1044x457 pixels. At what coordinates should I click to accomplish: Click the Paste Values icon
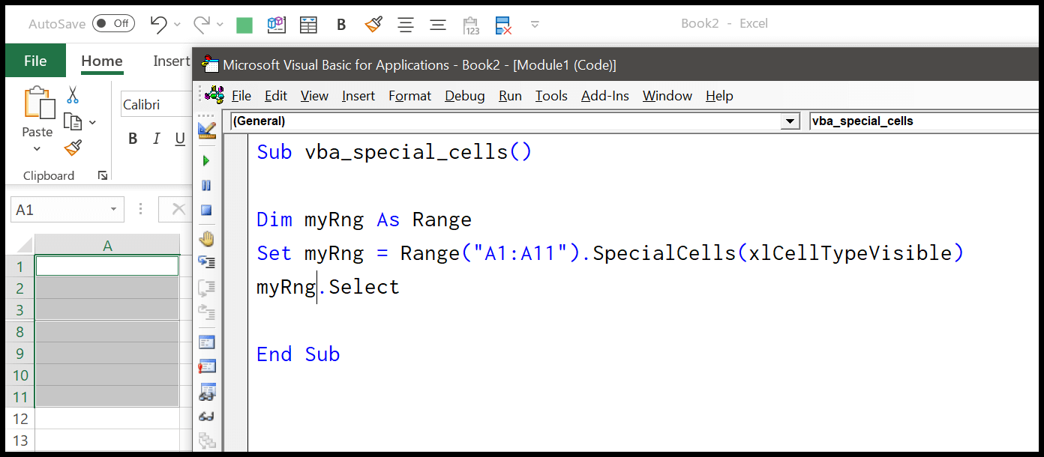(471, 25)
